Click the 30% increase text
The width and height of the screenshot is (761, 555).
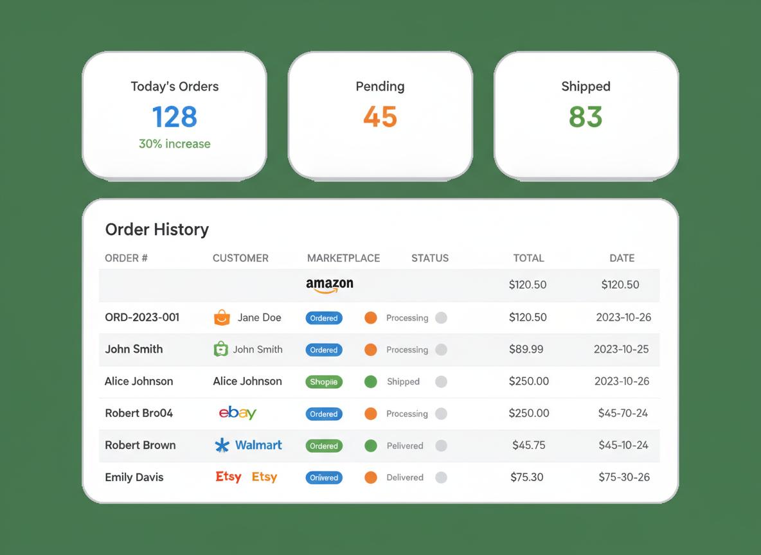175,144
